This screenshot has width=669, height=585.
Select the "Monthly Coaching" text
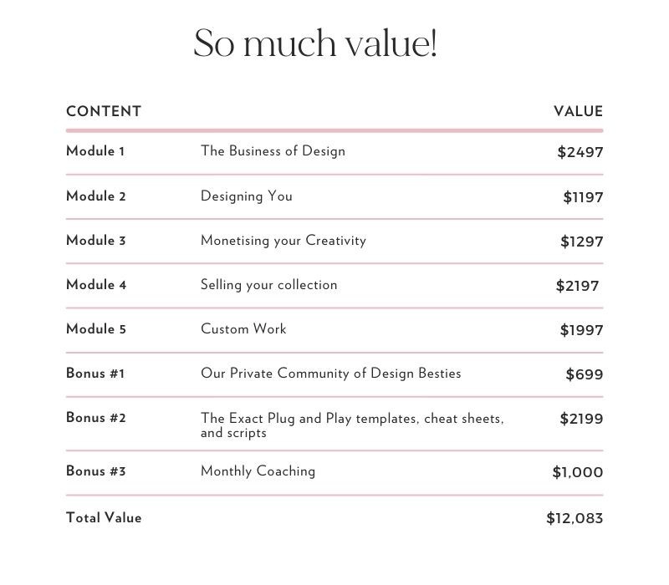click(258, 471)
